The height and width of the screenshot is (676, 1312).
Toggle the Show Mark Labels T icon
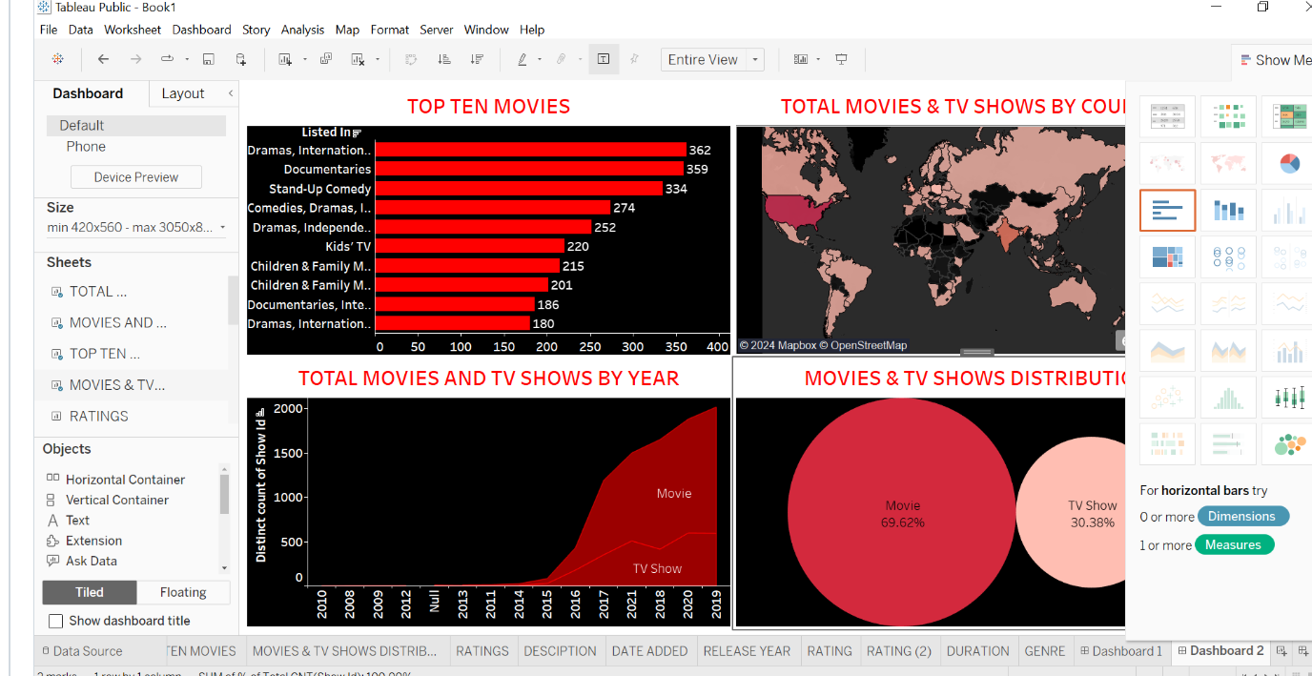pos(604,59)
